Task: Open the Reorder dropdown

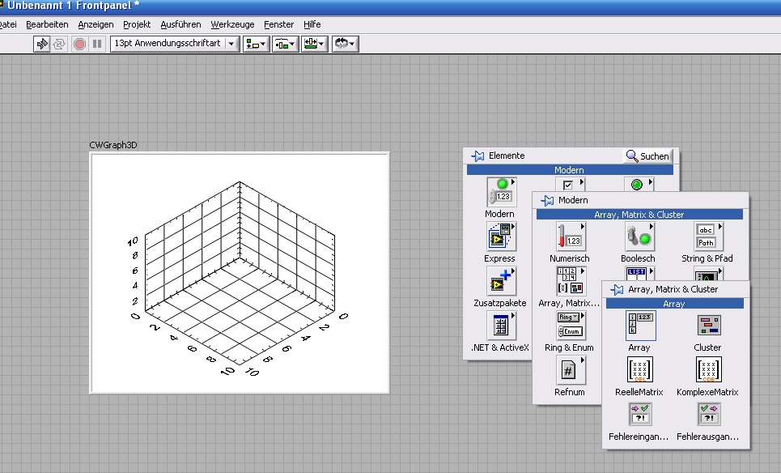Action: tap(345, 44)
